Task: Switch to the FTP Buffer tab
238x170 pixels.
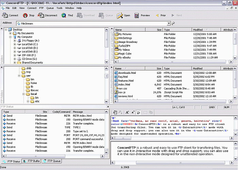Action: (x=31, y=161)
